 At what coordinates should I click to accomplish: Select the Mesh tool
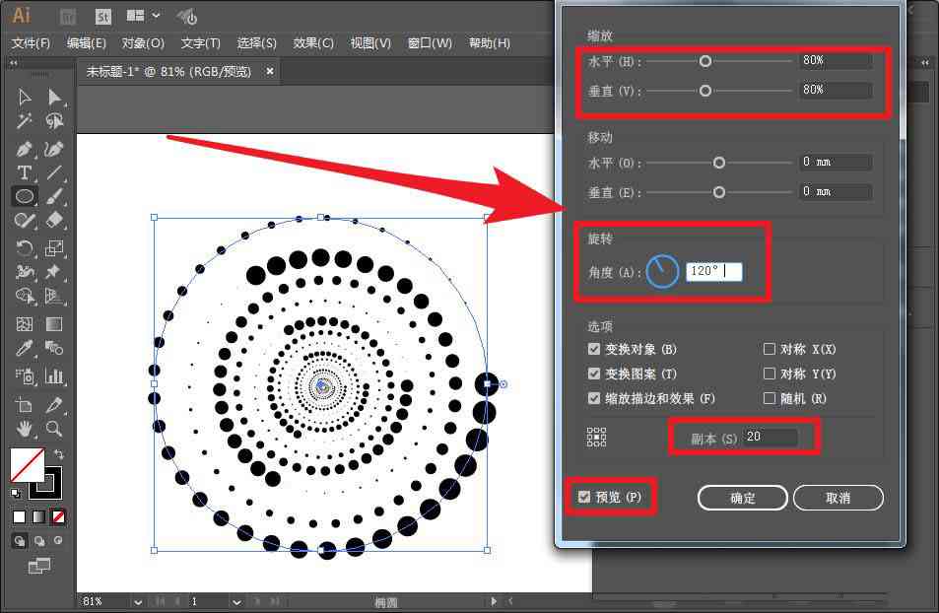25,324
